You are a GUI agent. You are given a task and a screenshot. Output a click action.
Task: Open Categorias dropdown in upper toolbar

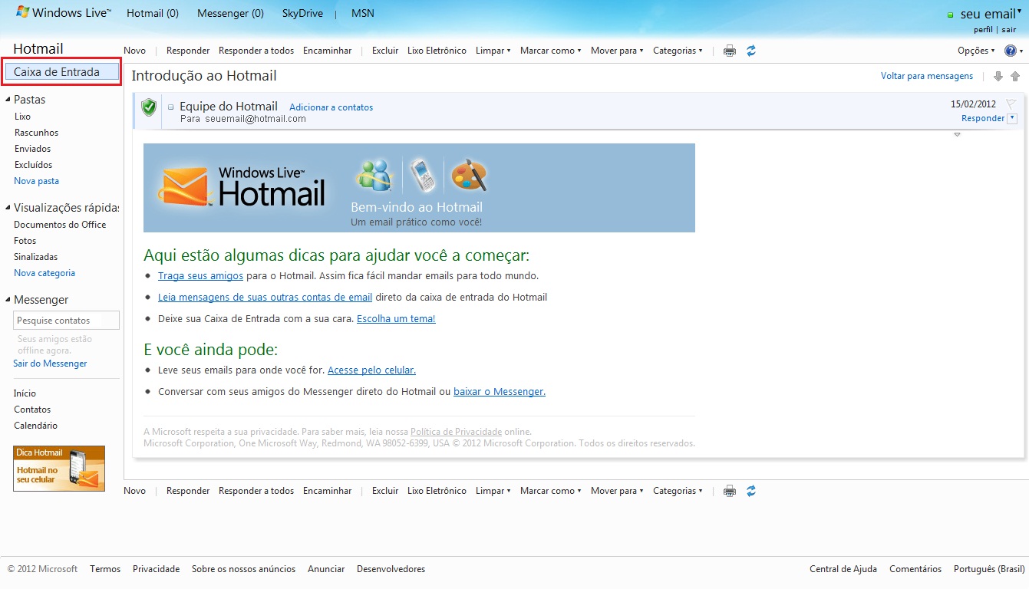678,51
